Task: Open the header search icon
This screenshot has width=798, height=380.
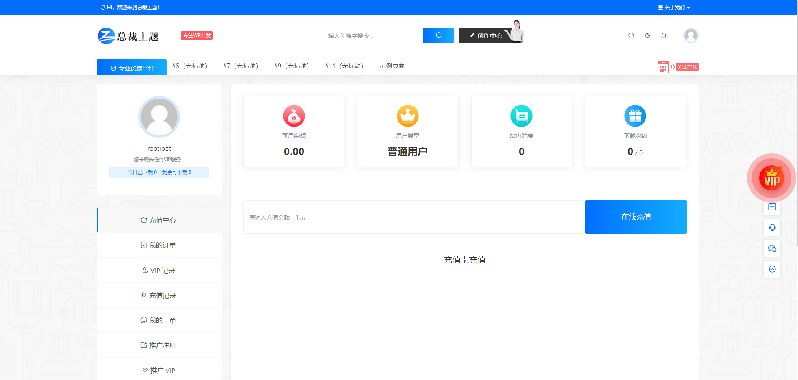Action: point(631,35)
